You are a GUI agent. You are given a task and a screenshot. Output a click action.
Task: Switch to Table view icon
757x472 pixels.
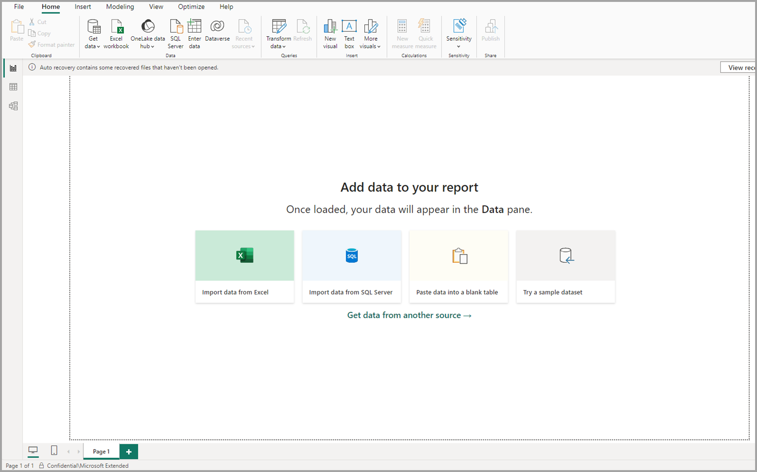pyautogui.click(x=13, y=87)
